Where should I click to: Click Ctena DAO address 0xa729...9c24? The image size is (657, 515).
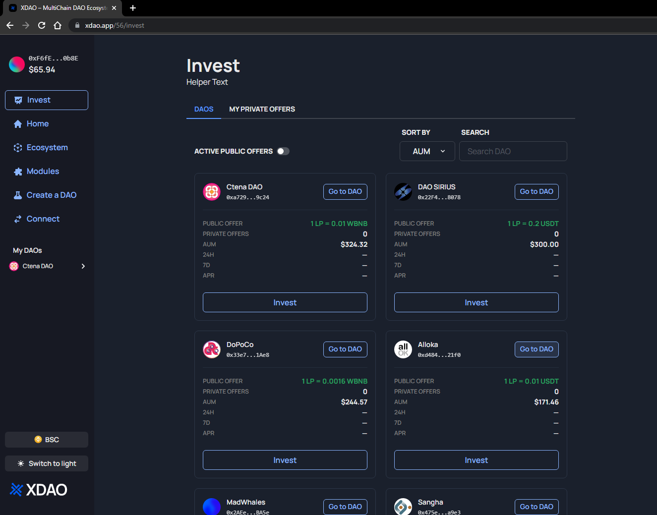248,197
